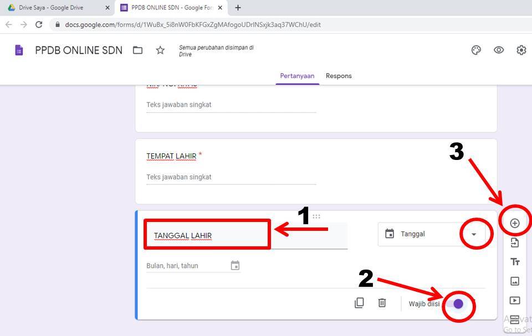Open a new browser tab
532x336 pixels.
[x=237, y=8]
